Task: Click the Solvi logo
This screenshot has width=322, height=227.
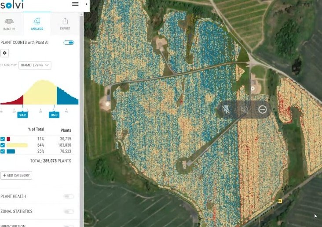Action: [x=12, y=4]
